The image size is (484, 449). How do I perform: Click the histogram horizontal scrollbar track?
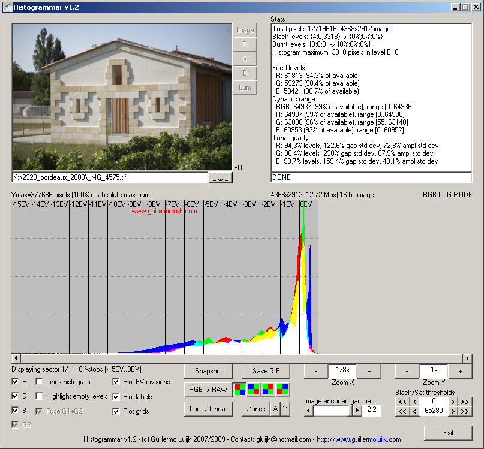coord(242,358)
